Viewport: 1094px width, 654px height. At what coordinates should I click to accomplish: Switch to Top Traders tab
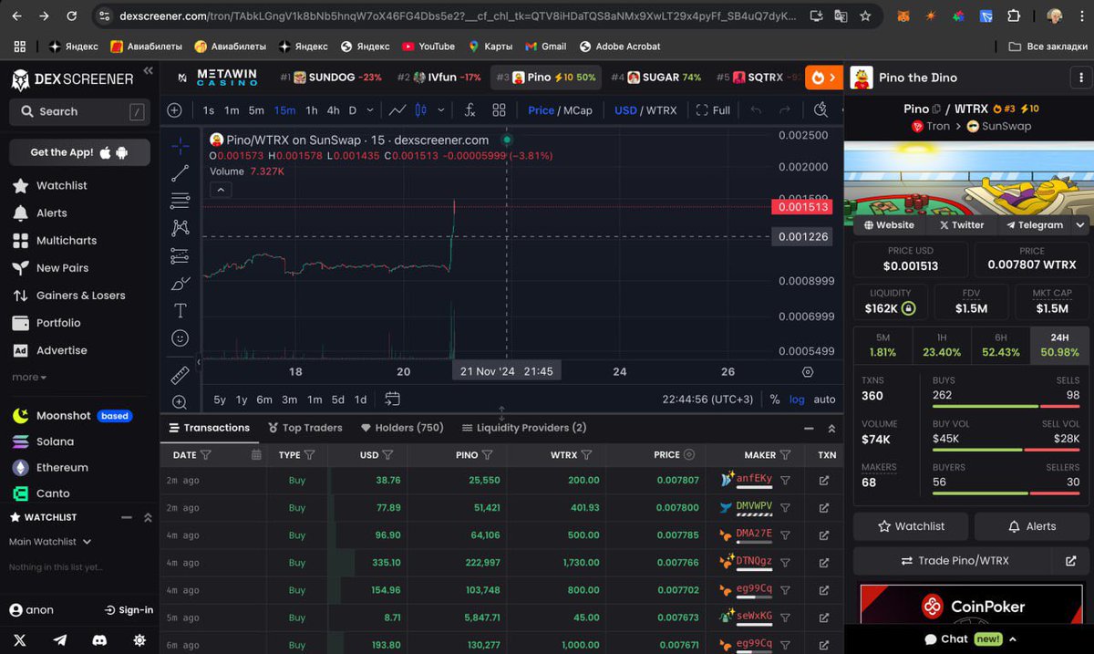click(305, 428)
